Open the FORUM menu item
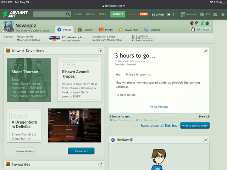The height and width of the screenshot is (170, 227). pos(90,14)
